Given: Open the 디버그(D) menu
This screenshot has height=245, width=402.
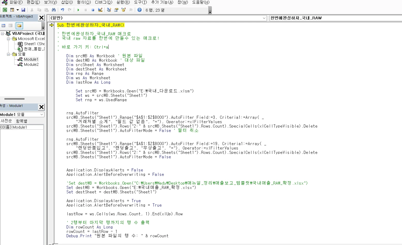Looking at the screenshot, I should pos(103,2).
